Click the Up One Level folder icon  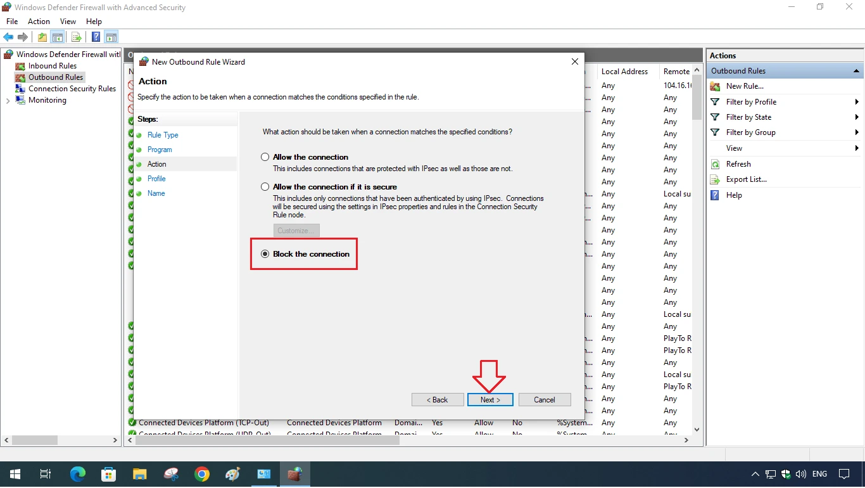(42, 37)
